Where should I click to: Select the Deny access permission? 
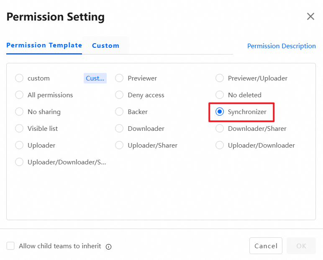point(120,95)
